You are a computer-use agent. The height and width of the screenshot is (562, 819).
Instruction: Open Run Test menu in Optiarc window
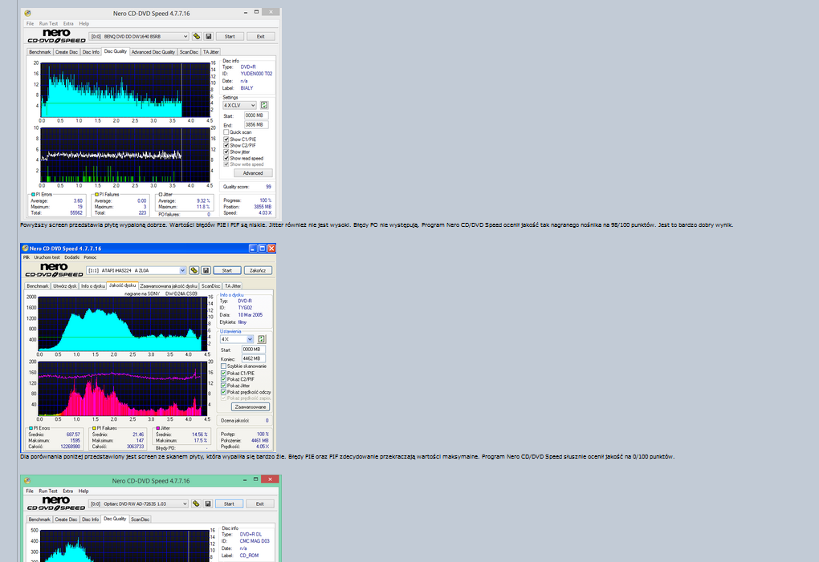[48, 491]
